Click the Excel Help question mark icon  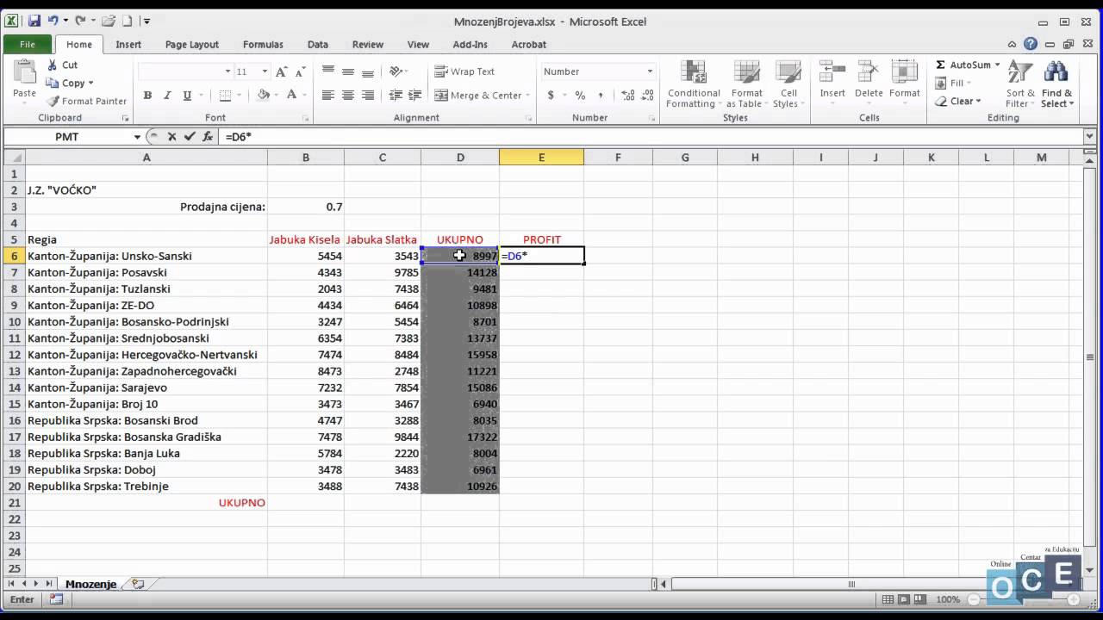[x=1031, y=44]
